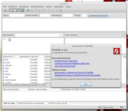Viewport: 128px width, 111px height.
Task: Select the lost+found folder row
Action: pyautogui.click(x=27, y=80)
